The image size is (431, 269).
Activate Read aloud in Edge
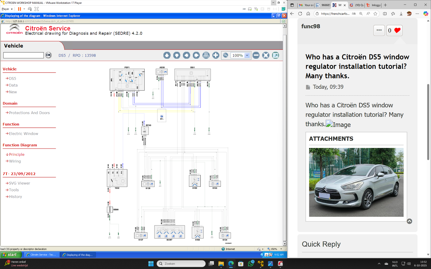368,14
